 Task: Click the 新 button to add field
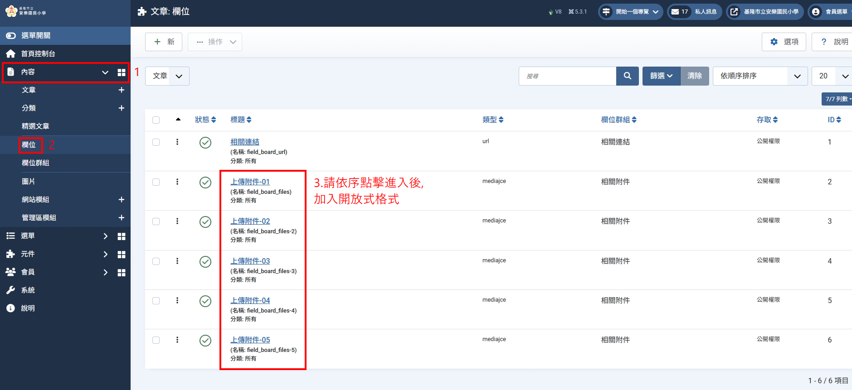coord(164,42)
